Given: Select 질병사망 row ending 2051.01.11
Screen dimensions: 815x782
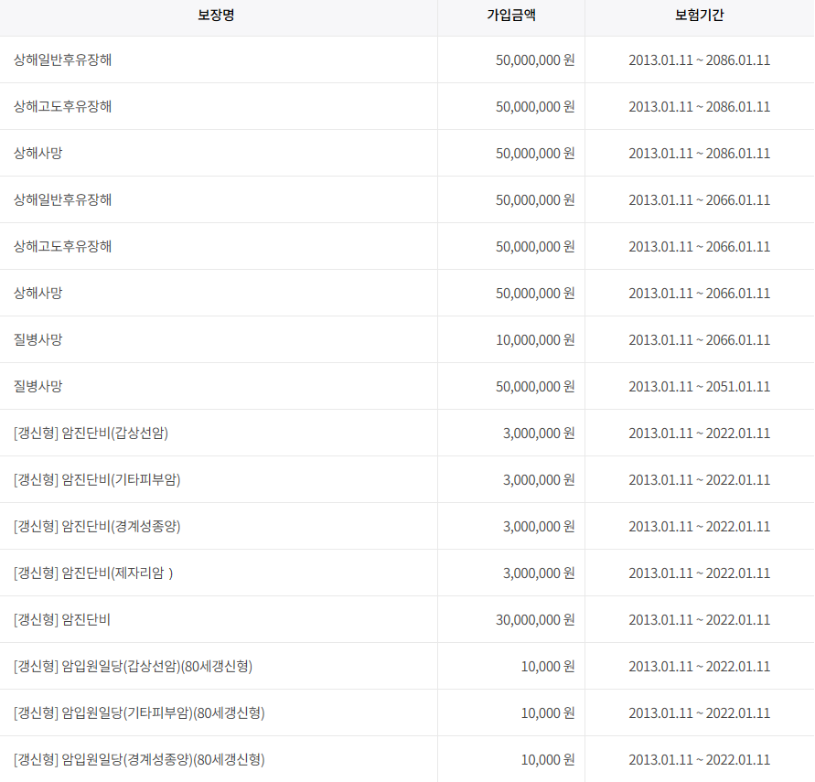Looking at the screenshot, I should tap(407, 387).
